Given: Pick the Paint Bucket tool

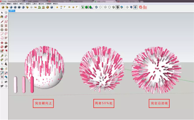Looking at the screenshot, I should pyautogui.click(x=2, y=17).
